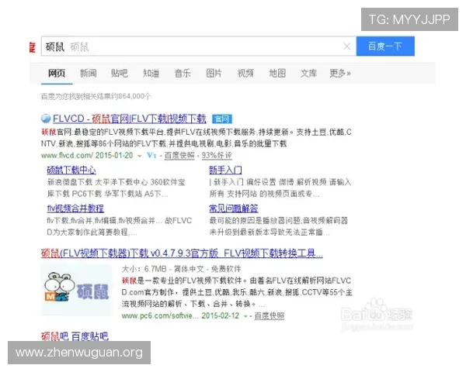Click the 百度为您找到相关结果约864,000个 text
466x372 pixels.
pyautogui.click(x=96, y=96)
